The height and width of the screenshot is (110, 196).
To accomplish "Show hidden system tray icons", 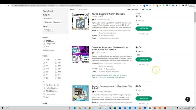I will coord(173,108).
